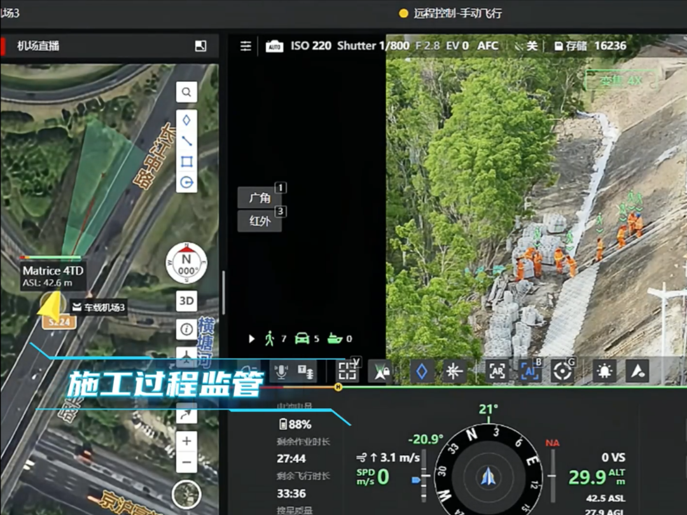
Task: Click the pedestrian detection count icon
Action: click(x=270, y=338)
